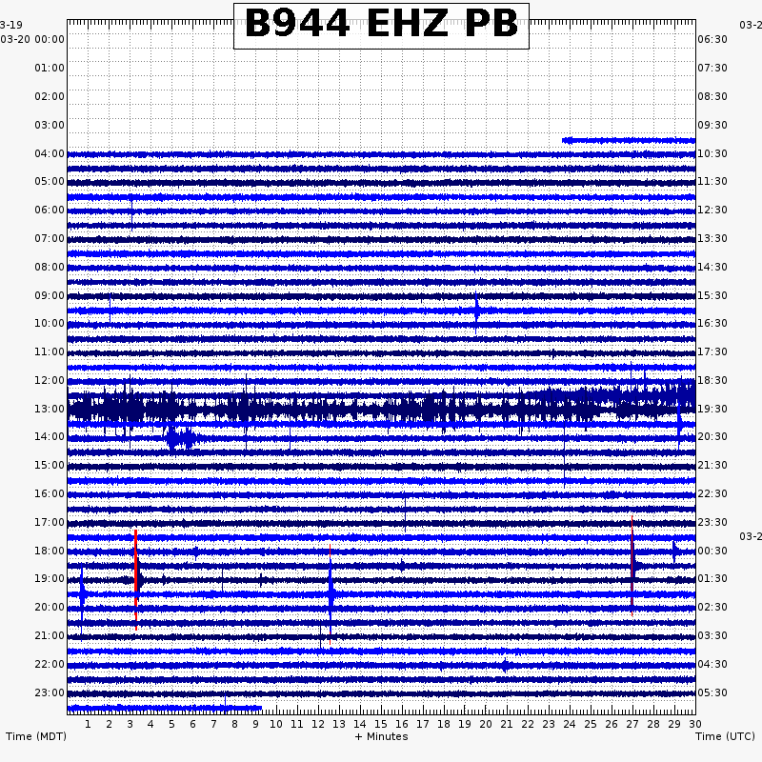This screenshot has width=762, height=762.
Task: Click the station title B944 EHZ PB
Action: (x=381, y=24)
